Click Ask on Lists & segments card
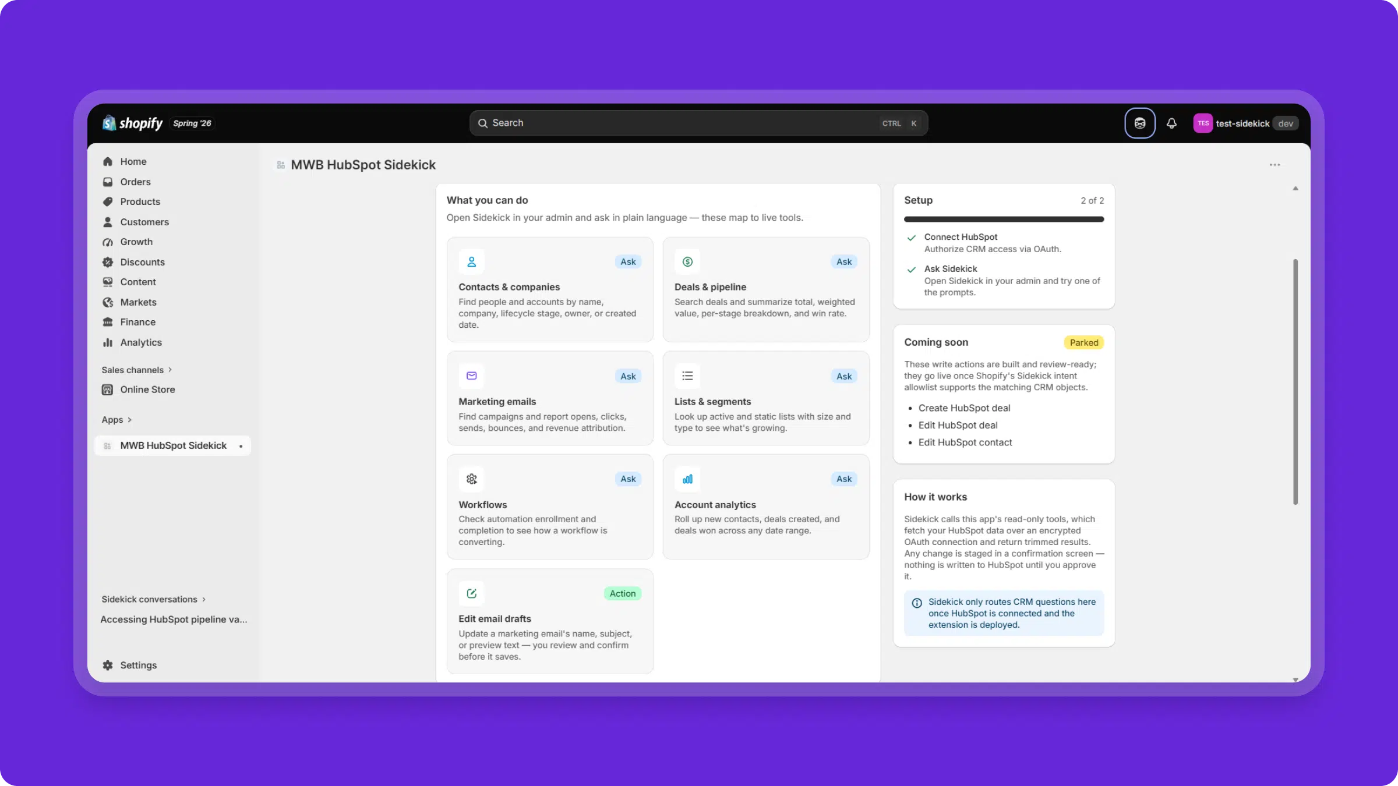The image size is (1398, 786). [x=844, y=377]
